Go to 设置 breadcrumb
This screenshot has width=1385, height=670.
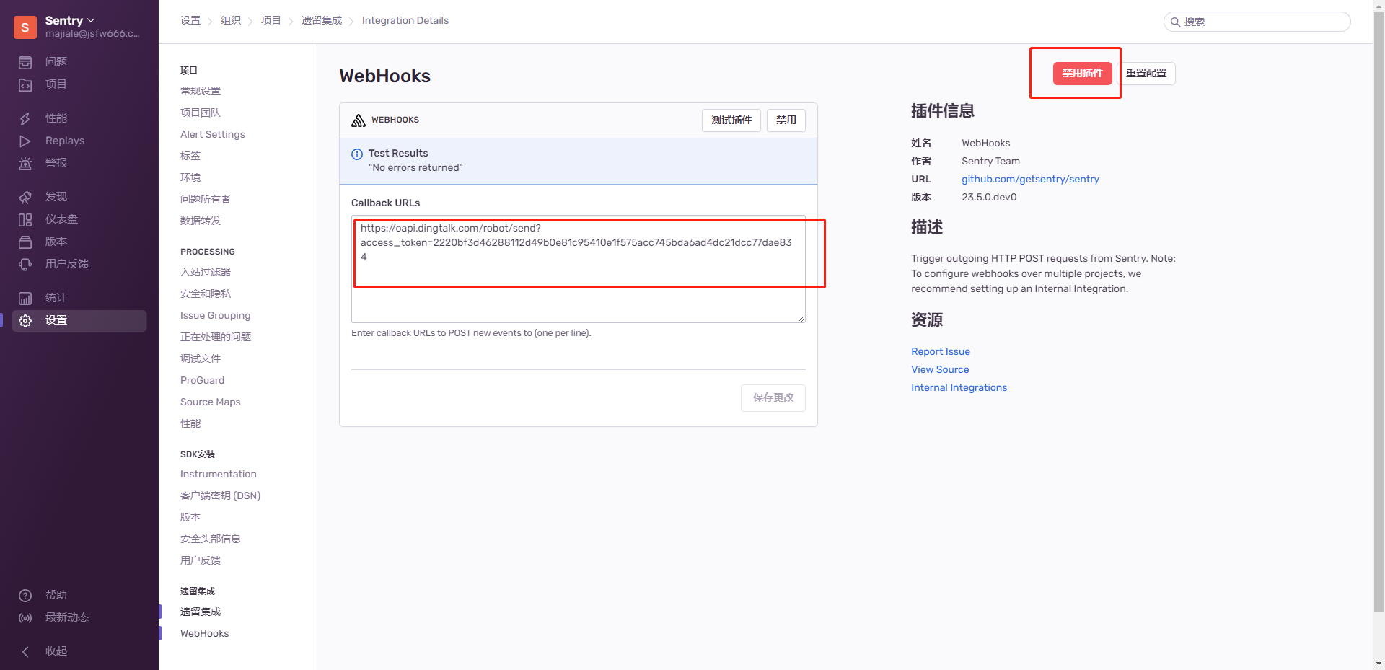(190, 20)
